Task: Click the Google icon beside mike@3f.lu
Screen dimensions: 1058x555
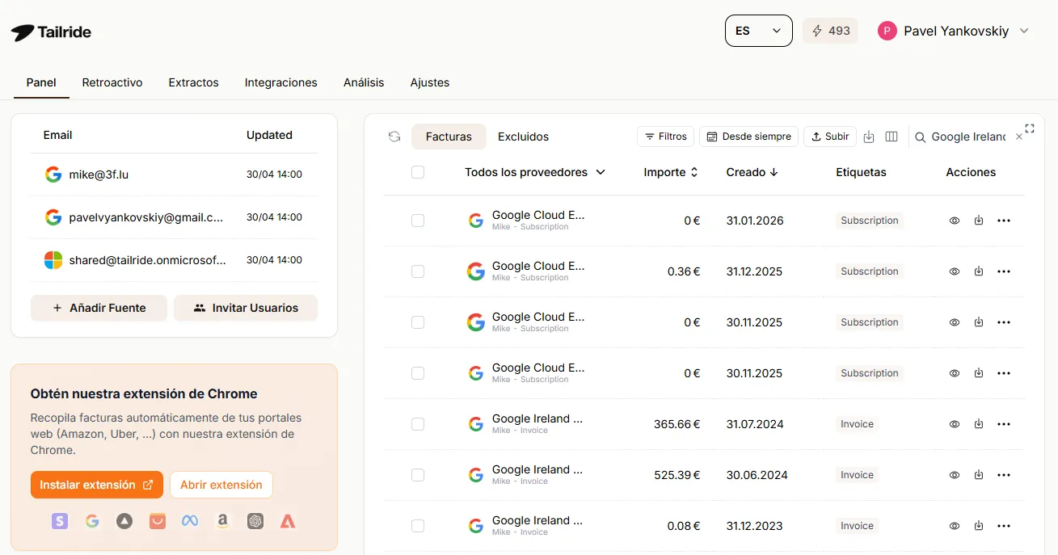Action: tap(53, 174)
